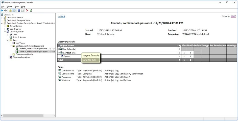Click the Discovery Server node icon

point(8,32)
